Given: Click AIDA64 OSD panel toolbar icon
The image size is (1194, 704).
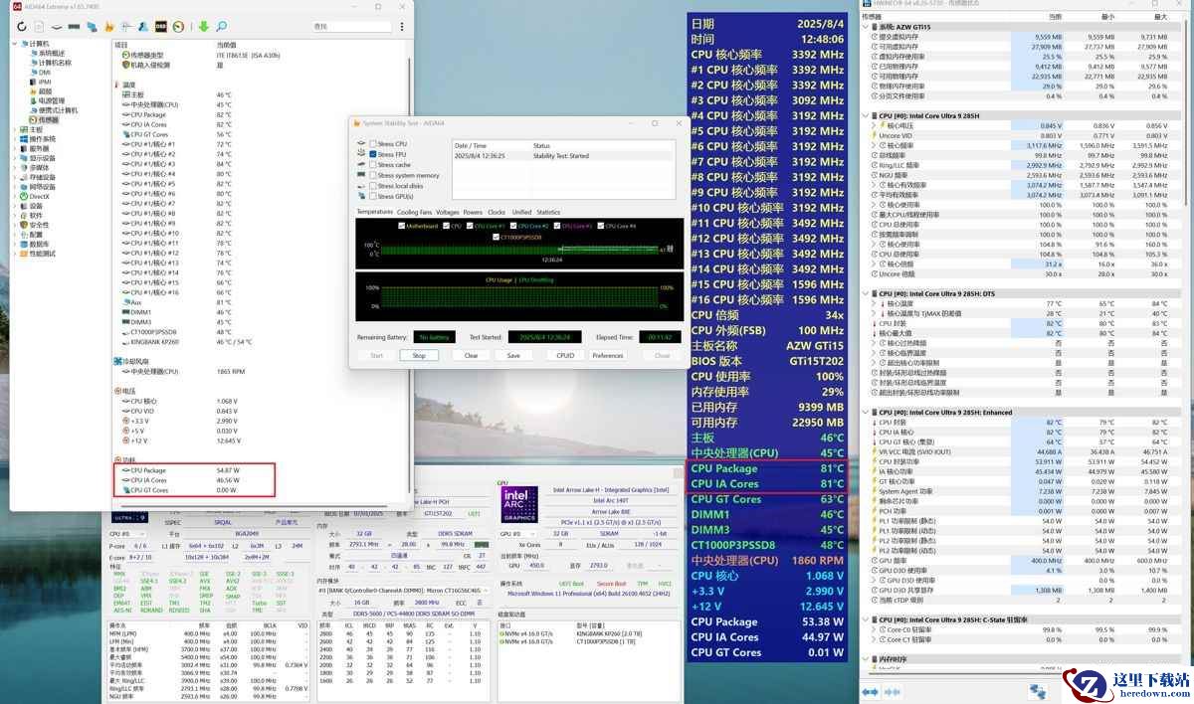Looking at the screenshot, I should [x=161, y=26].
